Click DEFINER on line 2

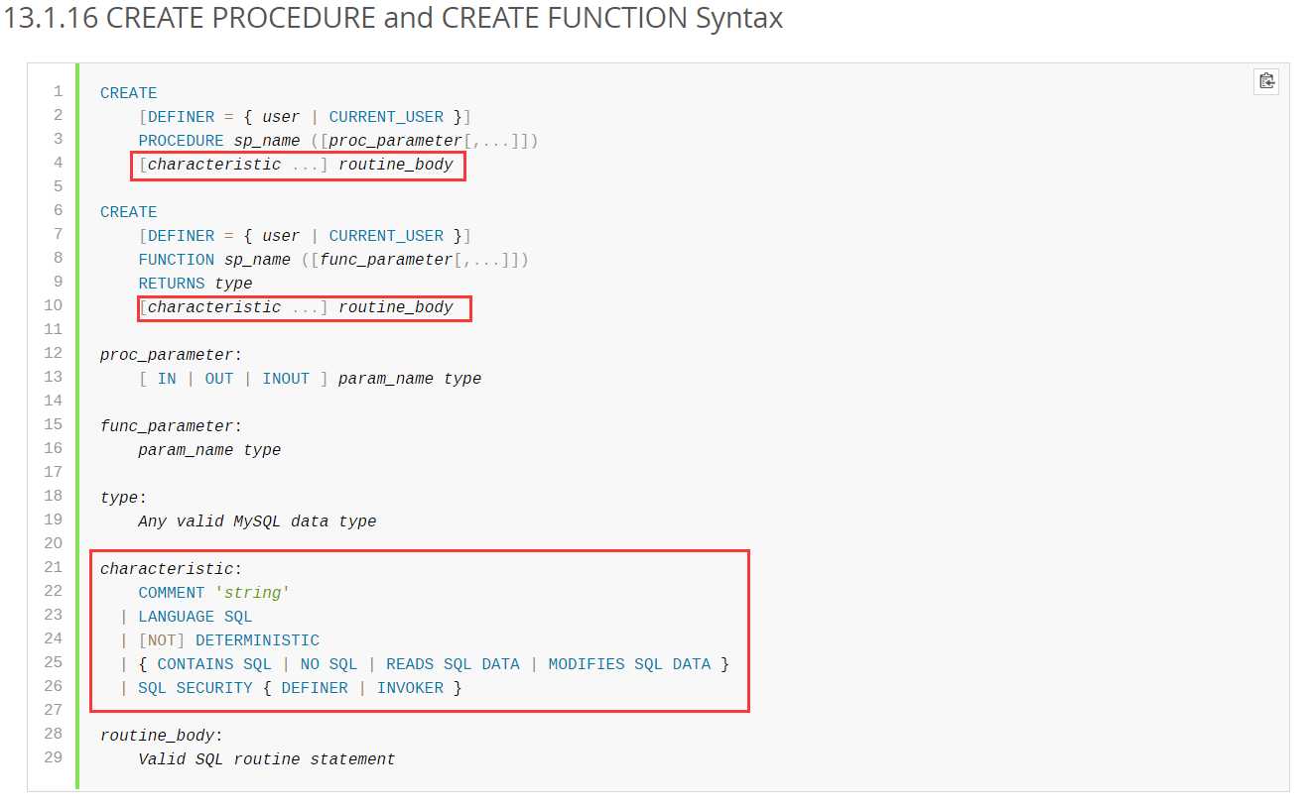pyautogui.click(x=182, y=117)
